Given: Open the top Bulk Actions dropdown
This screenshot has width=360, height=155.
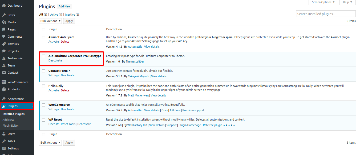Looking at the screenshot, I should coord(50,21).
